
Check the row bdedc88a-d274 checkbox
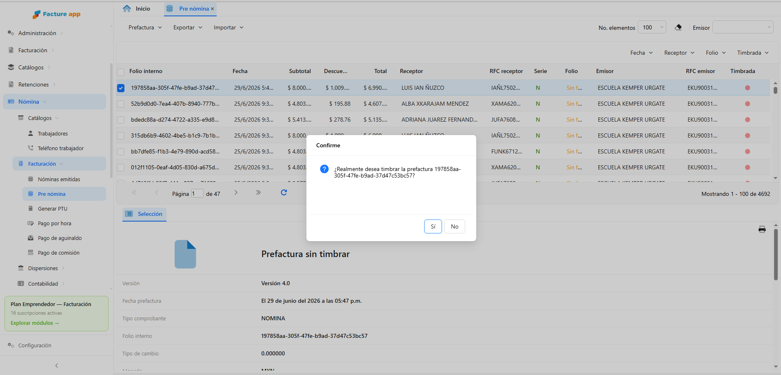[121, 120]
